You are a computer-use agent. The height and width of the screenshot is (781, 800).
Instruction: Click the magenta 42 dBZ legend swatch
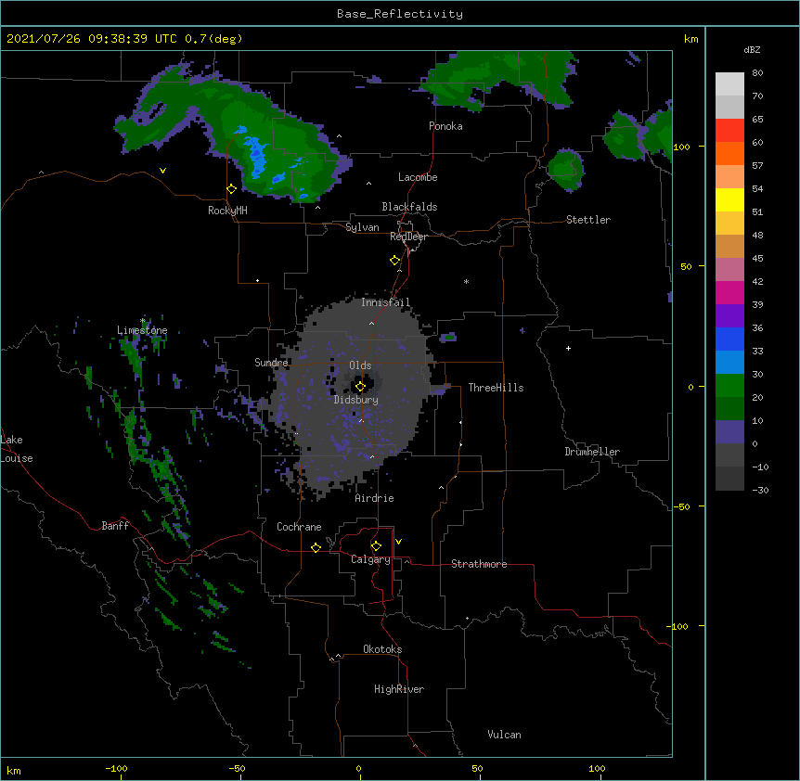[x=729, y=292]
